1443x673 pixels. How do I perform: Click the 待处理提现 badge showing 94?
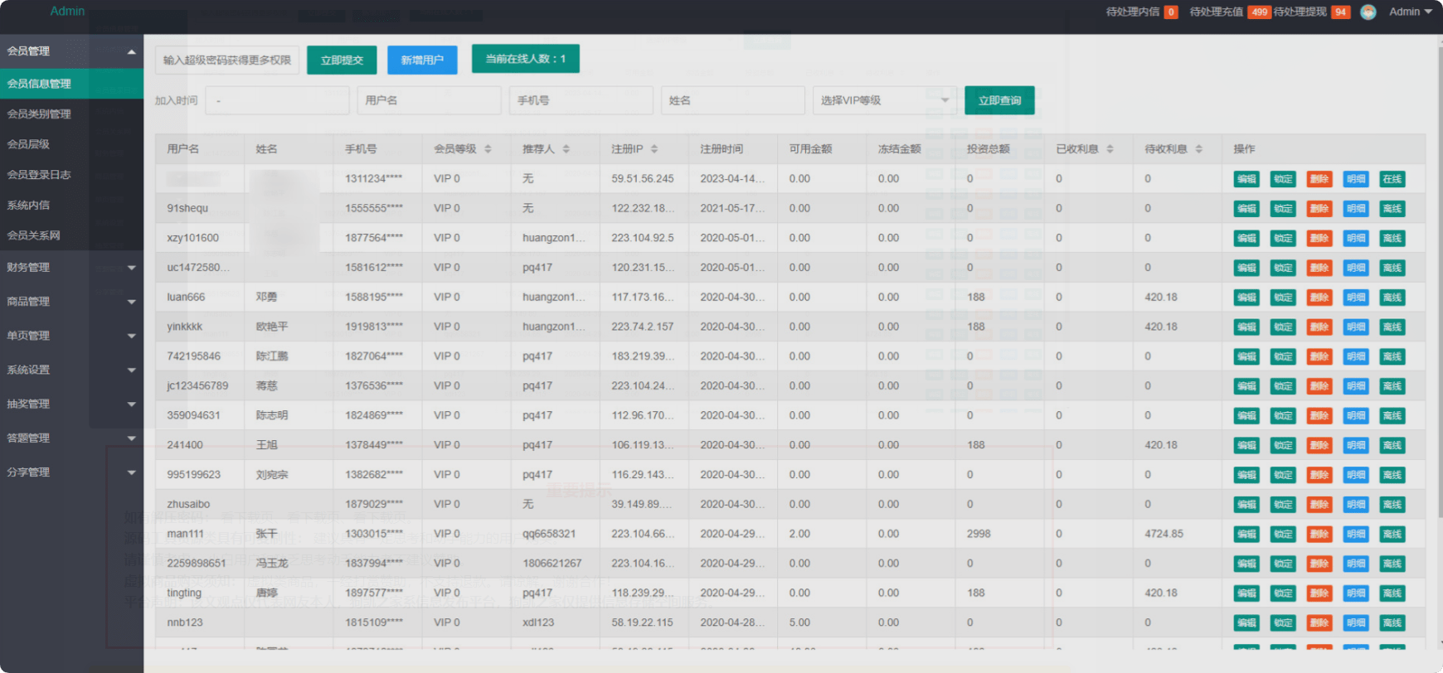point(1340,12)
